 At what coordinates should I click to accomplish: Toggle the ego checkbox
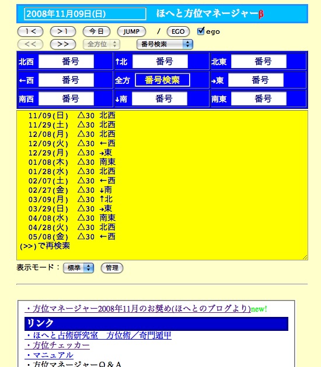(201, 31)
